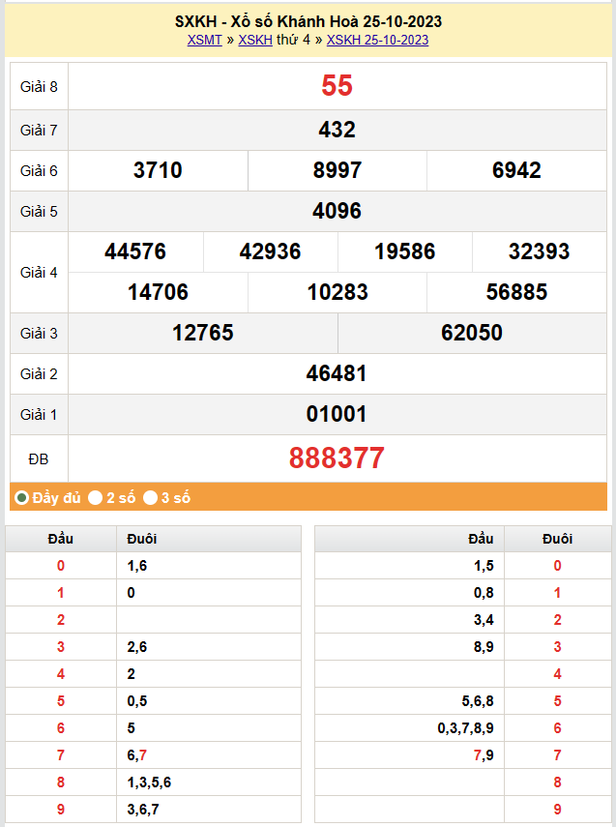Select the Đầy đủ radio button
The height and width of the screenshot is (827, 616).
[x=22, y=498]
